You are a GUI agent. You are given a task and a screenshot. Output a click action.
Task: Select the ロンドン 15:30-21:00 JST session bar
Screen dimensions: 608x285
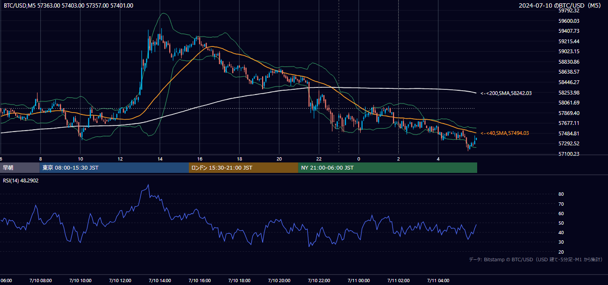click(244, 168)
